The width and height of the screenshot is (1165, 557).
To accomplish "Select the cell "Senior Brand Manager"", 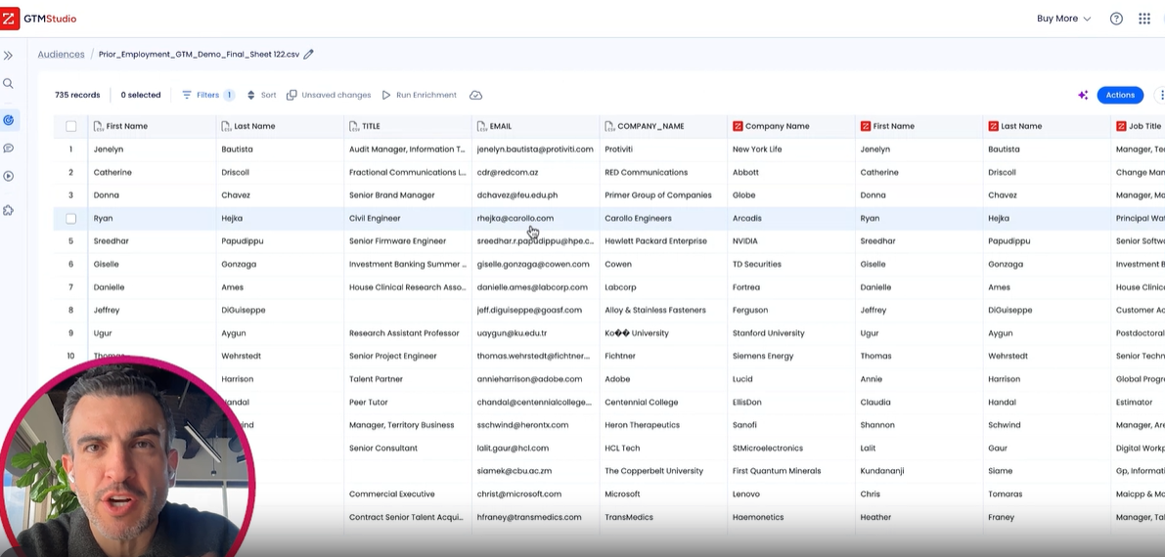I will pyautogui.click(x=407, y=195).
